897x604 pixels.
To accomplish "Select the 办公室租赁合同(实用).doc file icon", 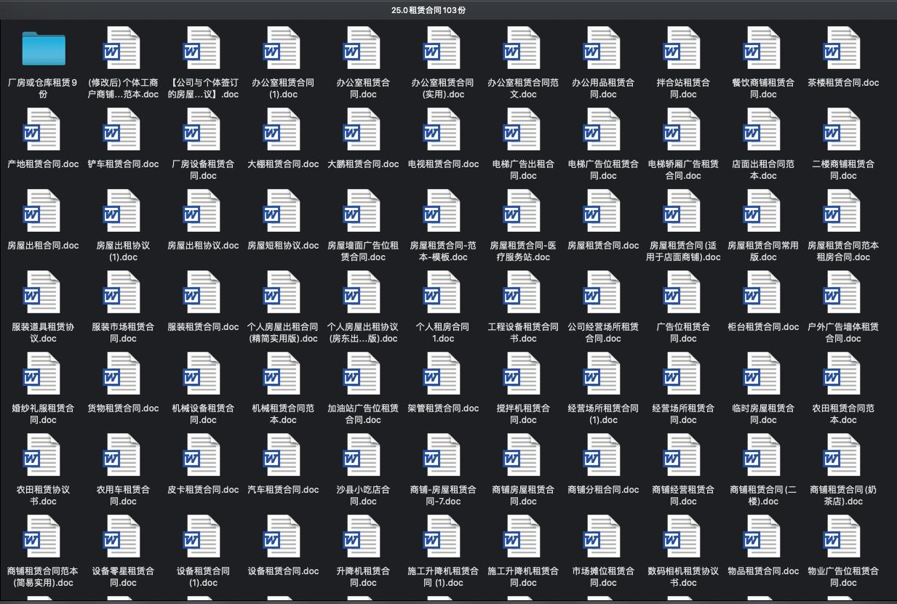I will pos(443,48).
